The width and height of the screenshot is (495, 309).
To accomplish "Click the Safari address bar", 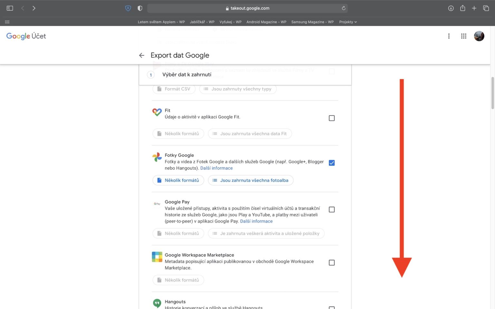I will click(247, 8).
